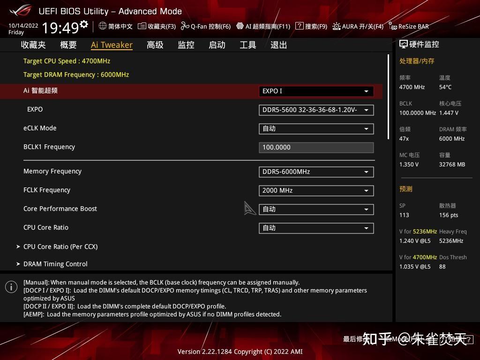This screenshot has width=480, height=360.
Task: Click the info icon above the Manual mode description
Action: [x=11, y=286]
